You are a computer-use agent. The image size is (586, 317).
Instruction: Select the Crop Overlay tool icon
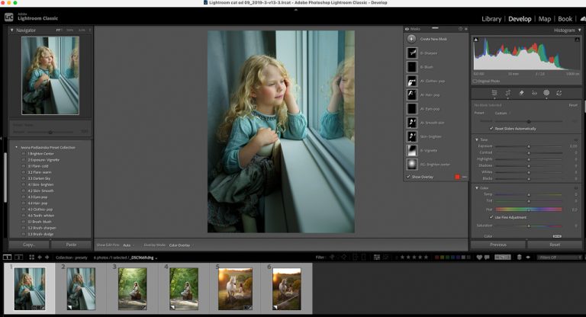click(507, 93)
